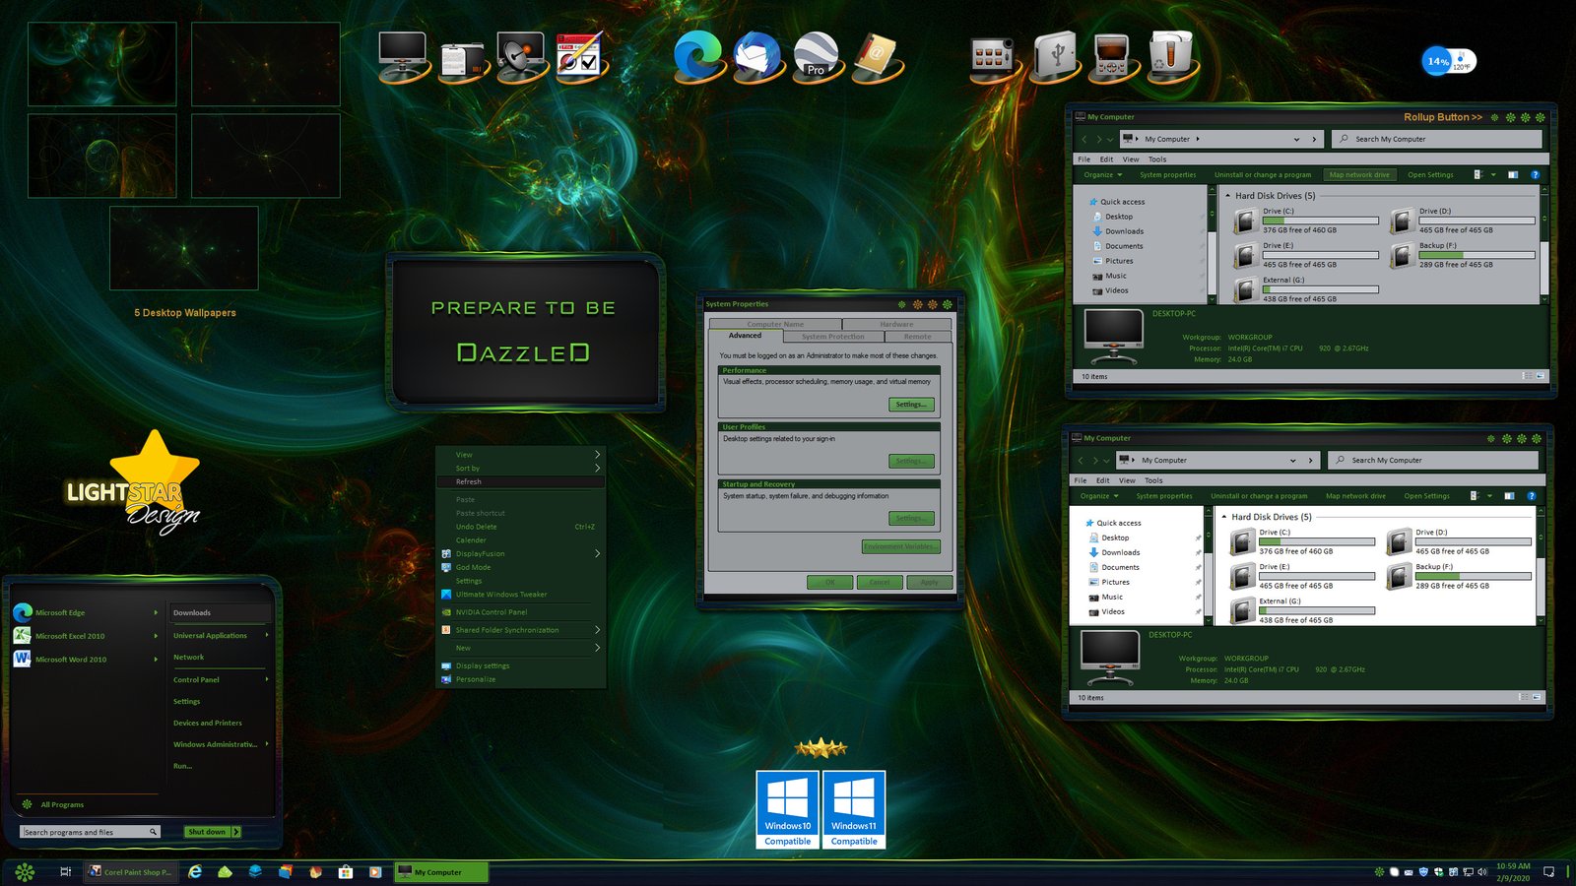Screen dimensions: 1576x886
Task: Click search box in top My Computer window
Action: [x=1437, y=139]
